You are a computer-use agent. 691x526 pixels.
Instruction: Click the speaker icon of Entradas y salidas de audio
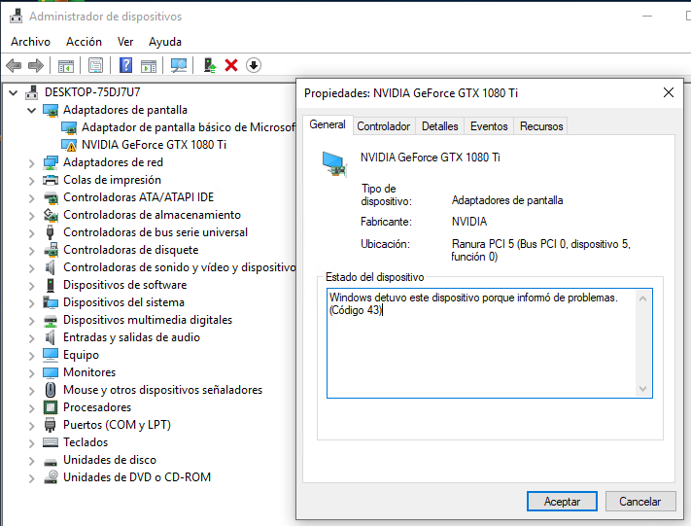click(x=51, y=337)
